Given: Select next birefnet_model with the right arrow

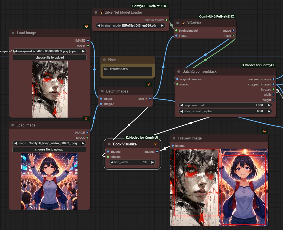Looking at the screenshot, I should click(x=162, y=25).
